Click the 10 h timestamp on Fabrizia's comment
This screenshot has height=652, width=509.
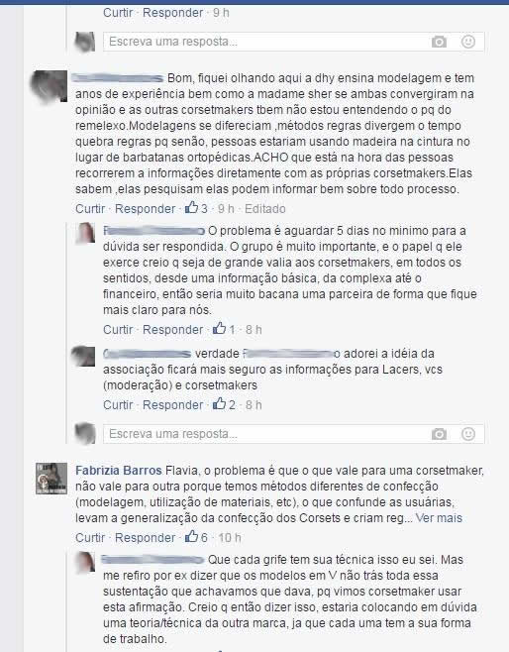(x=230, y=538)
